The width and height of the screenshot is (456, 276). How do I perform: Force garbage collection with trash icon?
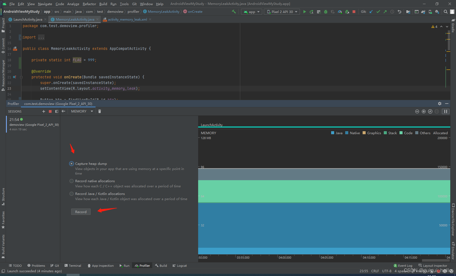pyautogui.click(x=100, y=111)
